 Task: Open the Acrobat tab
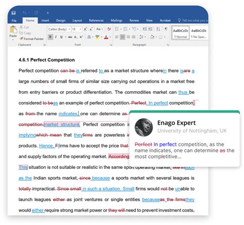click(x=165, y=21)
